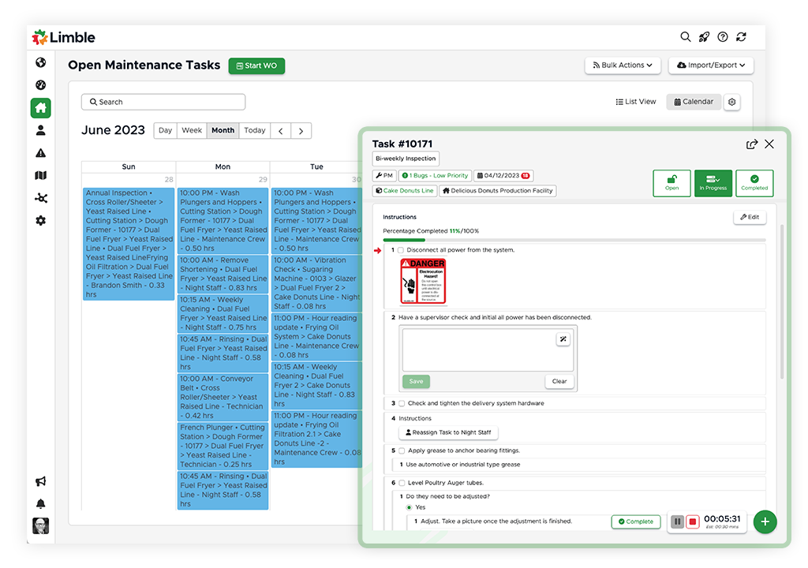Screen dimensions: 808x568
Task: Switch to List View
Action: (636, 102)
